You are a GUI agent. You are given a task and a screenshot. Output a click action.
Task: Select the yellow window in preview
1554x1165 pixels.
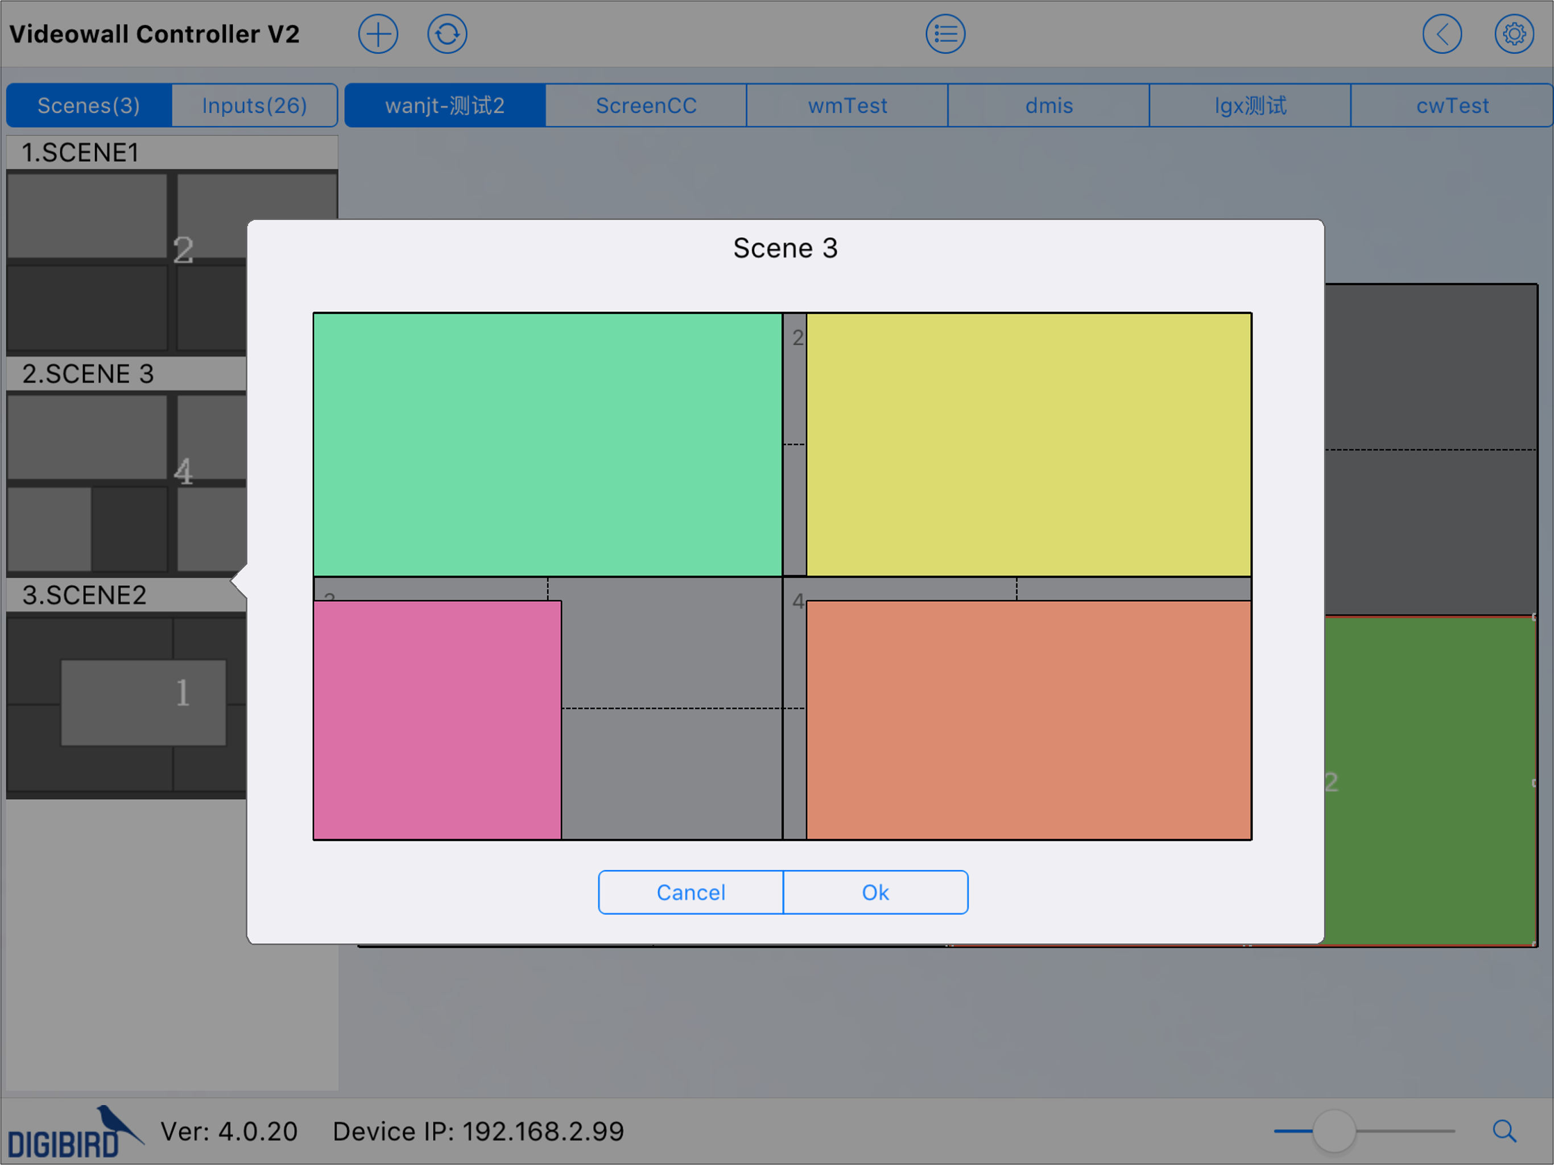point(1028,444)
